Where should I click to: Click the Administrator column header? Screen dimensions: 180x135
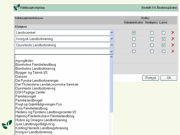[133, 22]
